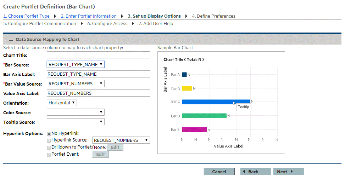Choose the Hyperlink Source radio option
The image size is (345, 179).
point(49,140)
